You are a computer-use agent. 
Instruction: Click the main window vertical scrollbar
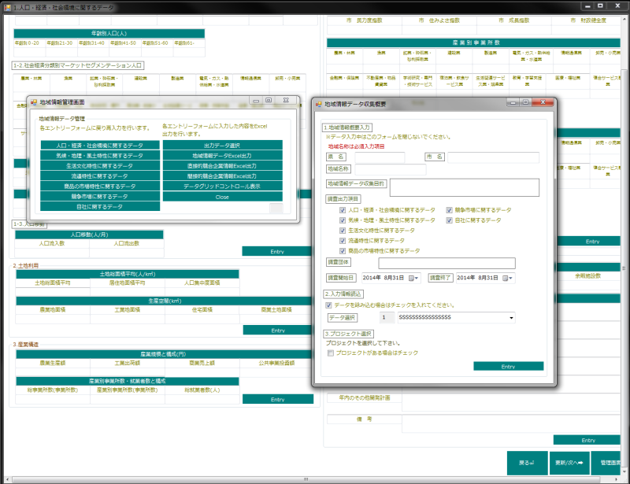[624, 268]
